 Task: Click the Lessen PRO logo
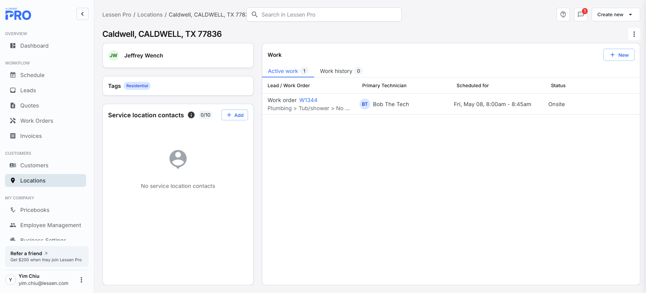pyautogui.click(x=18, y=14)
